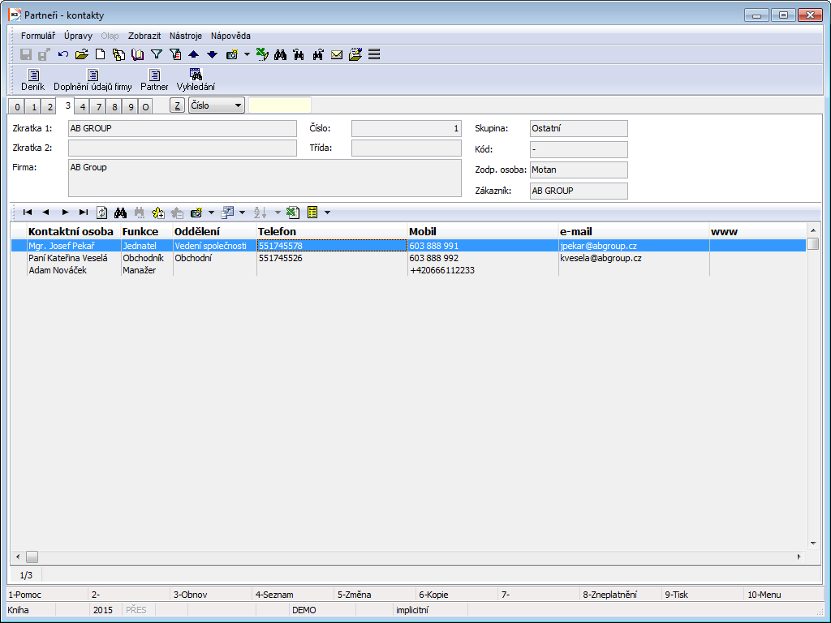Select the Adam Nováček contact row
The image size is (831, 623).
(58, 270)
